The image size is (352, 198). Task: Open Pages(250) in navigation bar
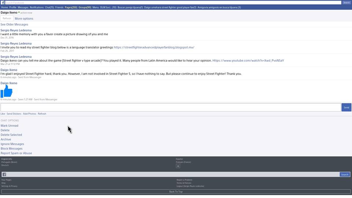click(x=71, y=7)
